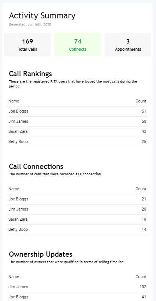
Task: Select Sarah Zara row with count 43
Action: point(77,132)
